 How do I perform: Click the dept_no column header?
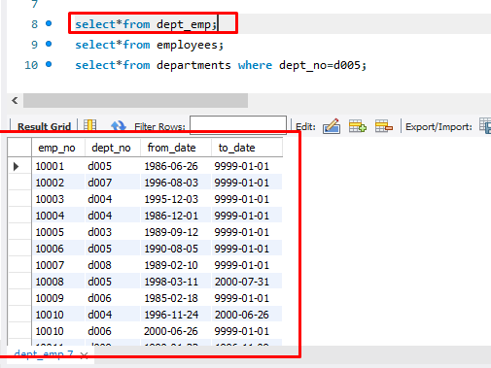tap(113, 148)
